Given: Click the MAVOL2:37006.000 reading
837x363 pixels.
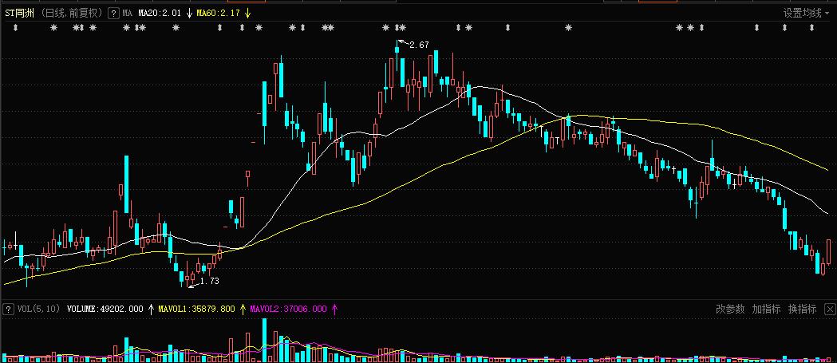Looking at the screenshot, I should click(x=289, y=309).
